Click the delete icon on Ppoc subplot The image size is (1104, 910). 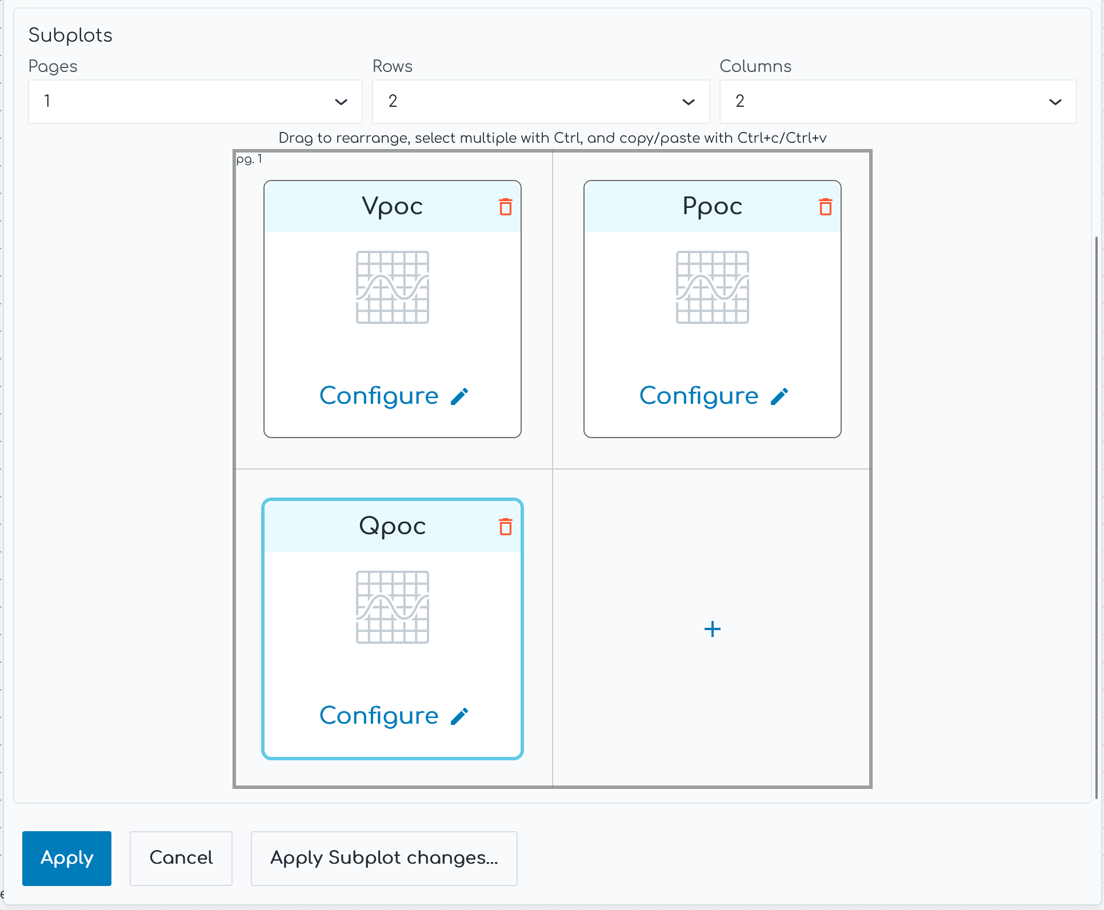click(825, 205)
